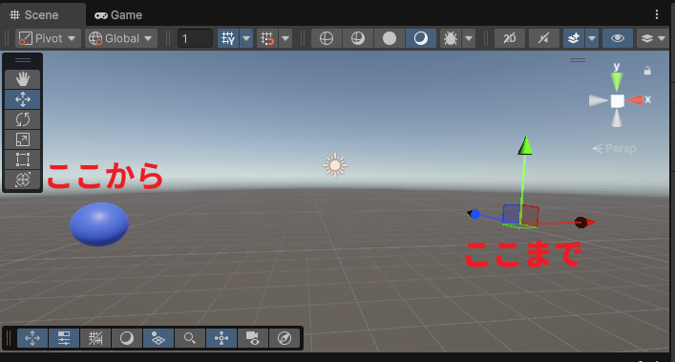The height and width of the screenshot is (362, 675).
Task: Open the Global handle rotation dropdown
Action: 120,38
